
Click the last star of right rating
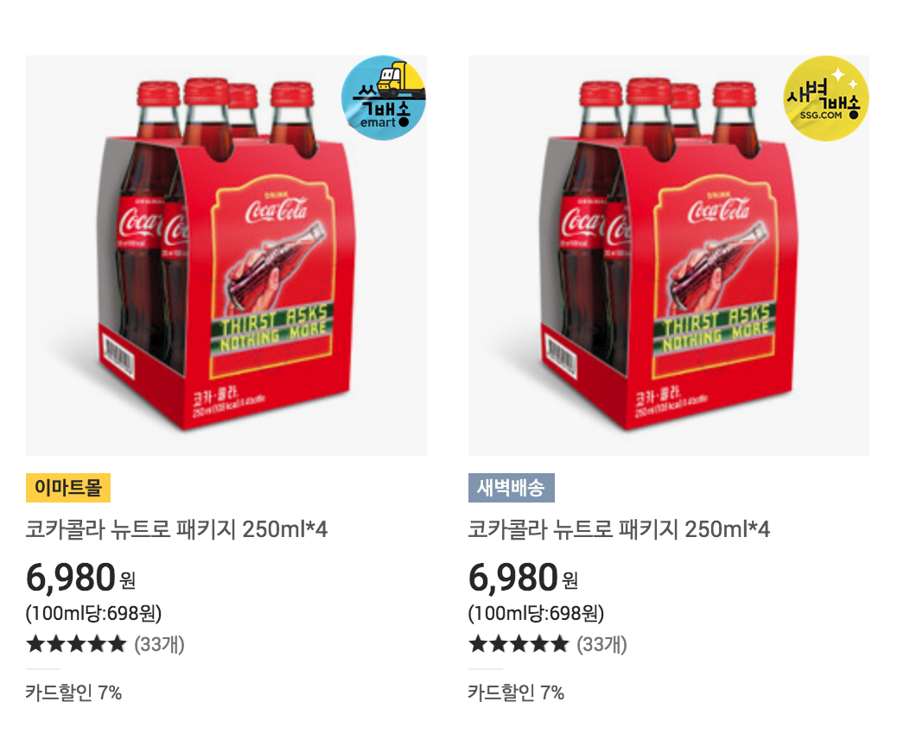559,643
